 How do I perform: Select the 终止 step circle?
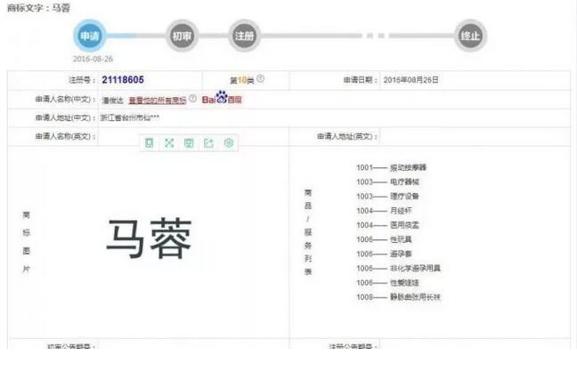coord(469,36)
